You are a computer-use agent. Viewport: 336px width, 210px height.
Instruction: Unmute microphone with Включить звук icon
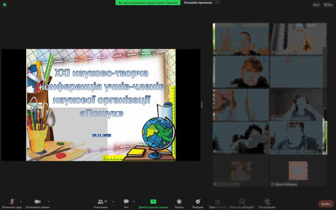click(x=13, y=202)
